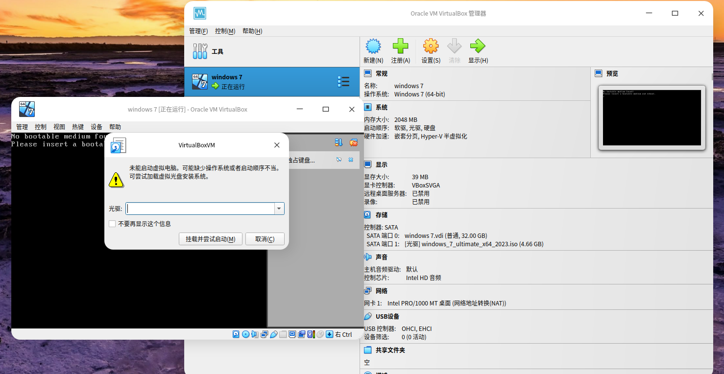Screen dimensions: 724x374
Task: Select the 工具 (Tools) entry in the Manager sidebar
Action: [272, 51]
